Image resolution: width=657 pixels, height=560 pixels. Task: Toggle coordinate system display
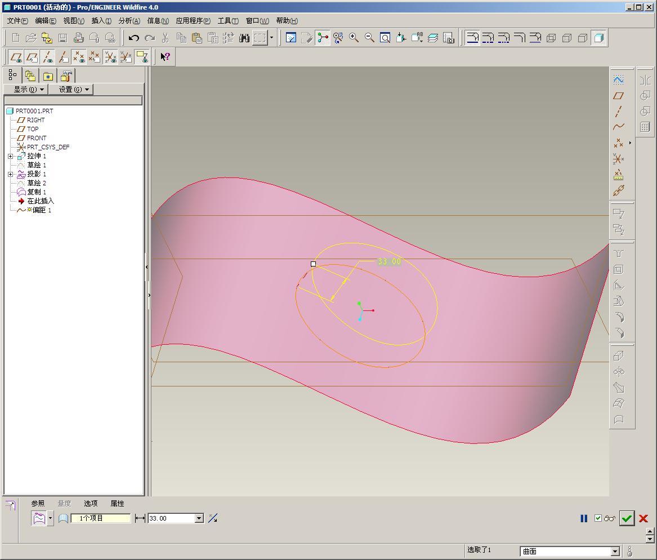pos(110,57)
